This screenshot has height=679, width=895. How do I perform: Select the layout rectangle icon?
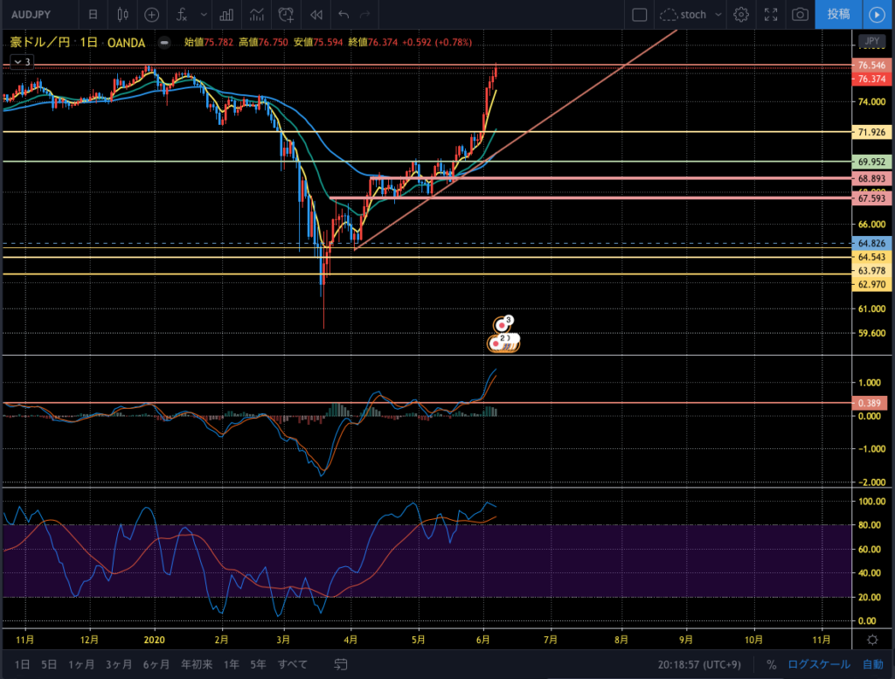point(639,14)
